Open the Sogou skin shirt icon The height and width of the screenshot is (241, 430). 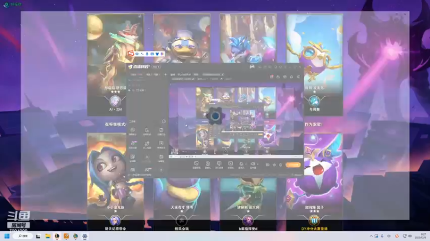tap(157, 54)
